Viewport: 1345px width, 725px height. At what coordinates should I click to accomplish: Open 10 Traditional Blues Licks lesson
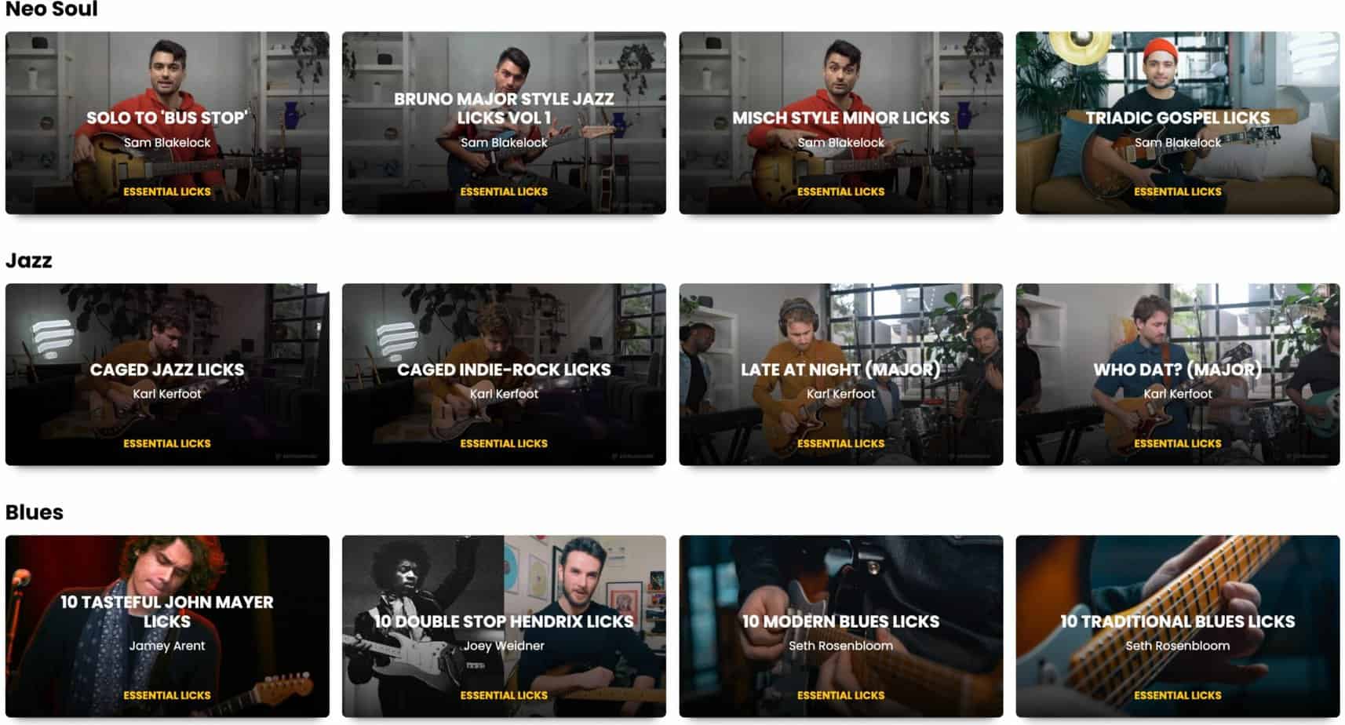[1177, 626]
